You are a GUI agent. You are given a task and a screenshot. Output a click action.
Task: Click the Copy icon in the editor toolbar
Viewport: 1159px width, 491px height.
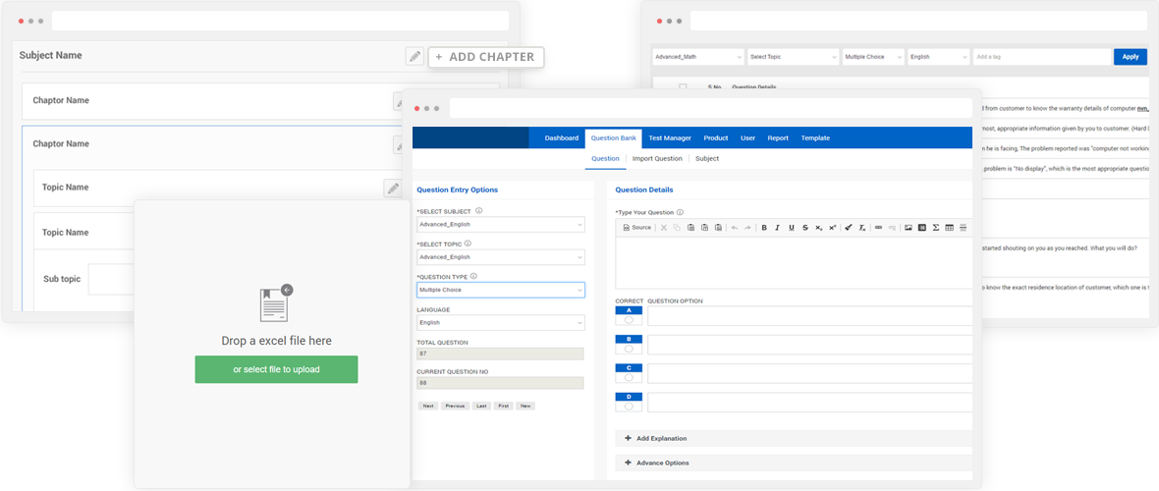pos(677,228)
